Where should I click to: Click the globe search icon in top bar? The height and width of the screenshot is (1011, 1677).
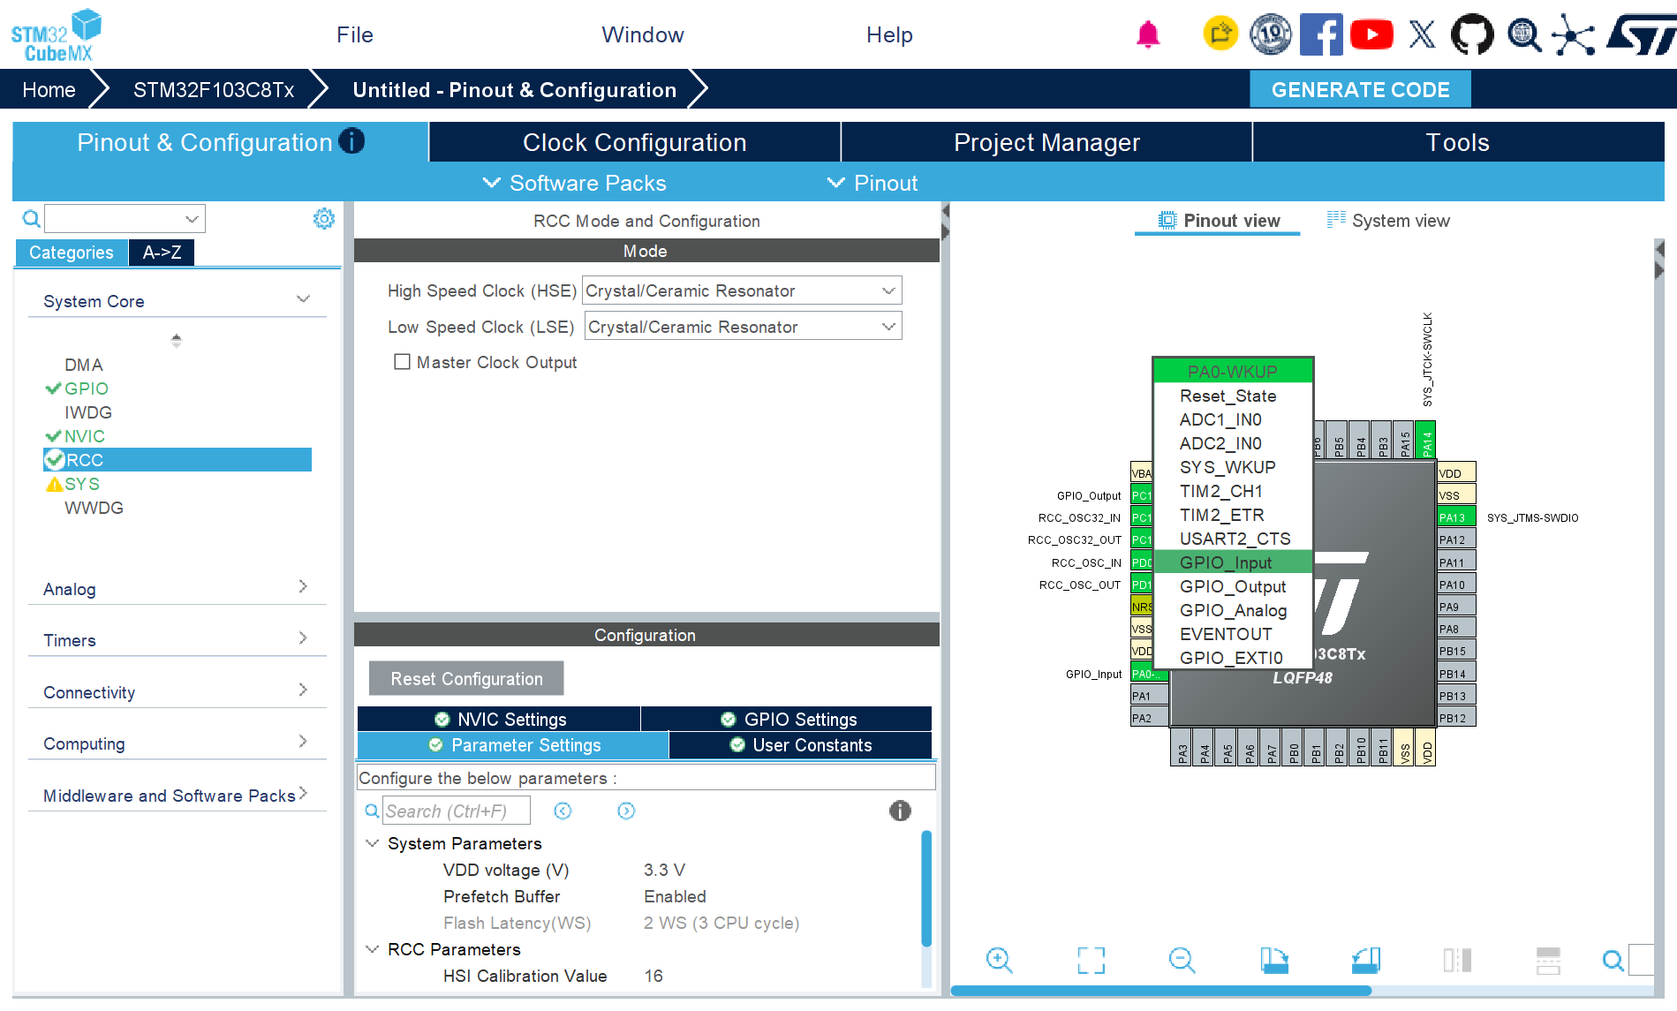coord(1523,34)
